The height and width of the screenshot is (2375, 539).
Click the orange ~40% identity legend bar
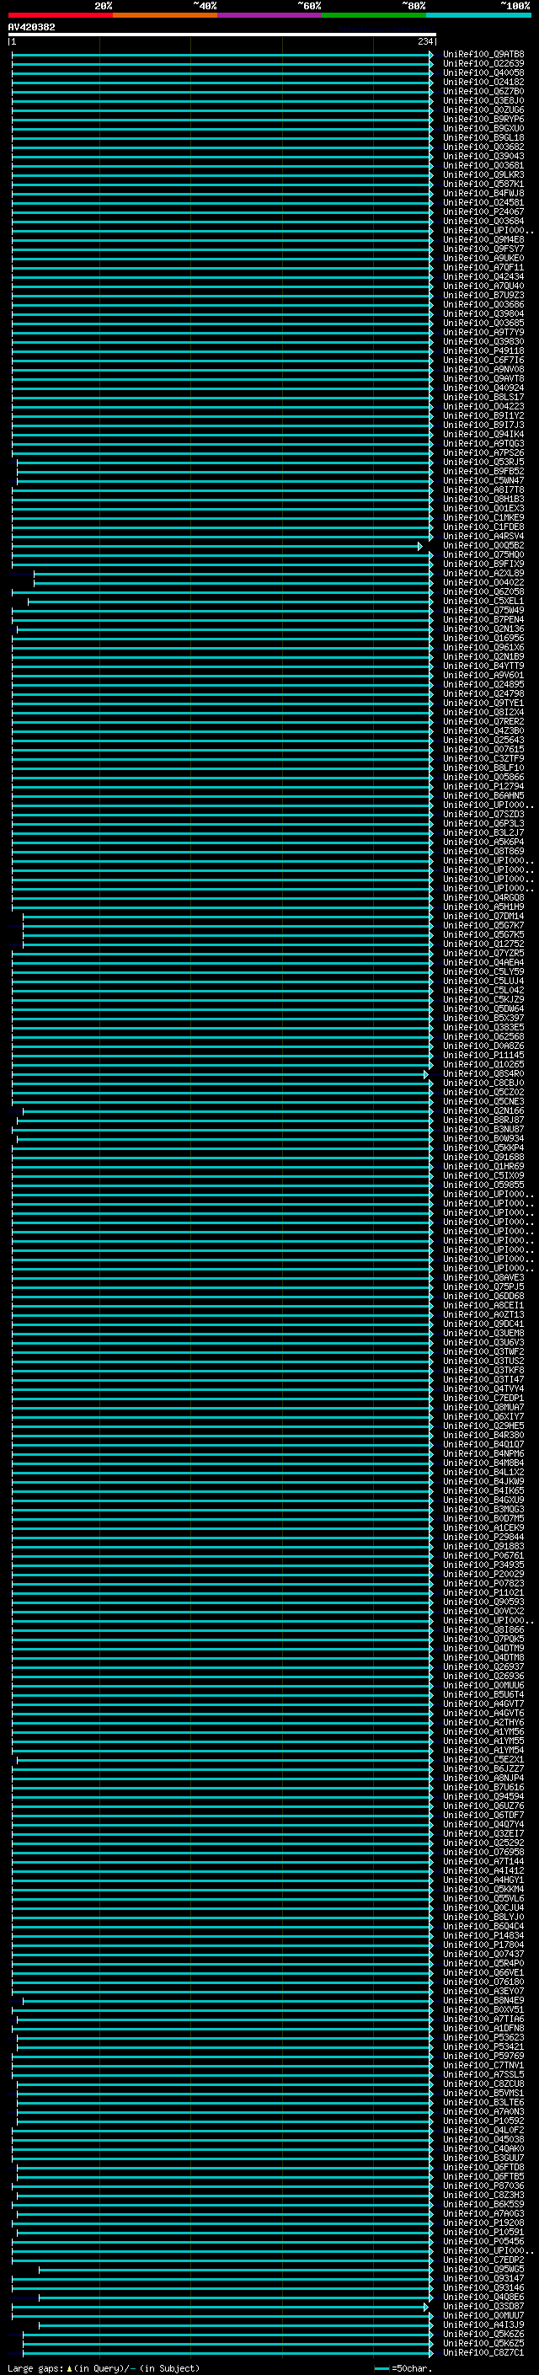(165, 15)
